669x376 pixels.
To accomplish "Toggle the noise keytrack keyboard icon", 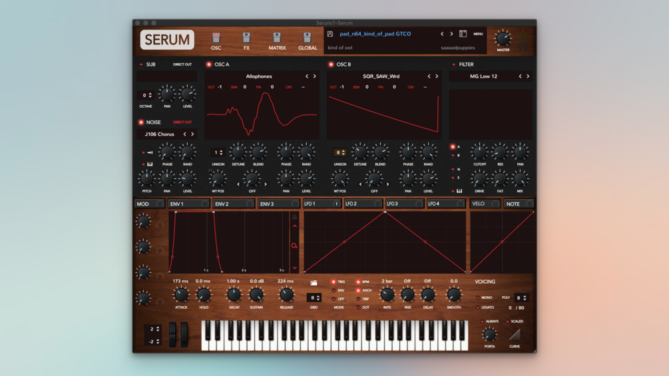I will pos(150,164).
